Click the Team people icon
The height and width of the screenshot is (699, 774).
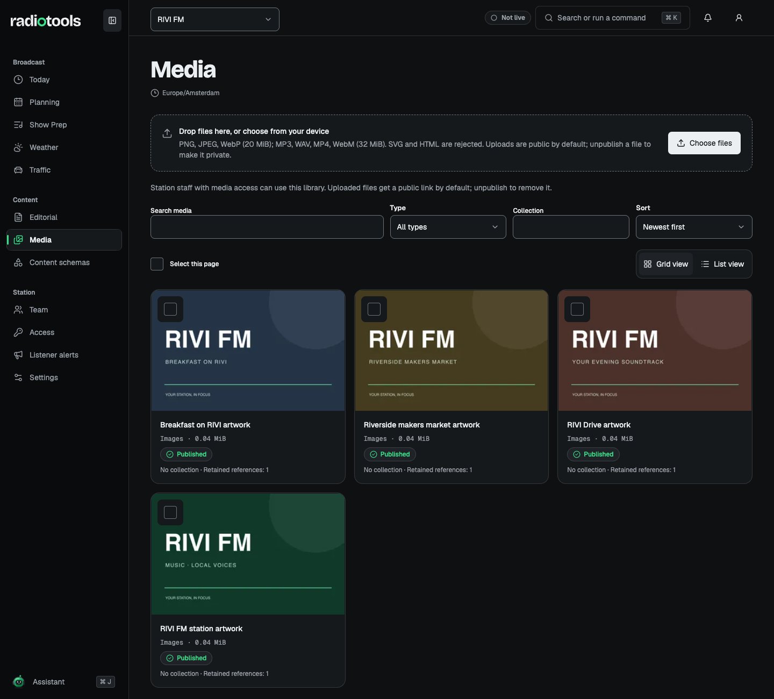tap(18, 310)
